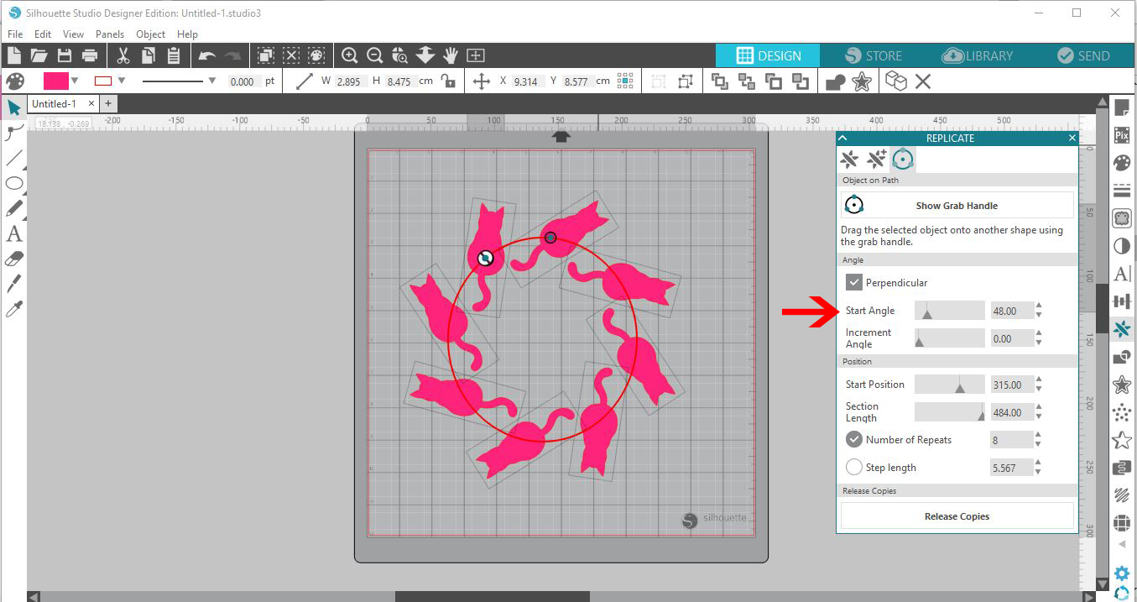Open Preferences with the gear icon
Image resolution: width=1137 pixels, height=602 pixels.
(x=1122, y=574)
